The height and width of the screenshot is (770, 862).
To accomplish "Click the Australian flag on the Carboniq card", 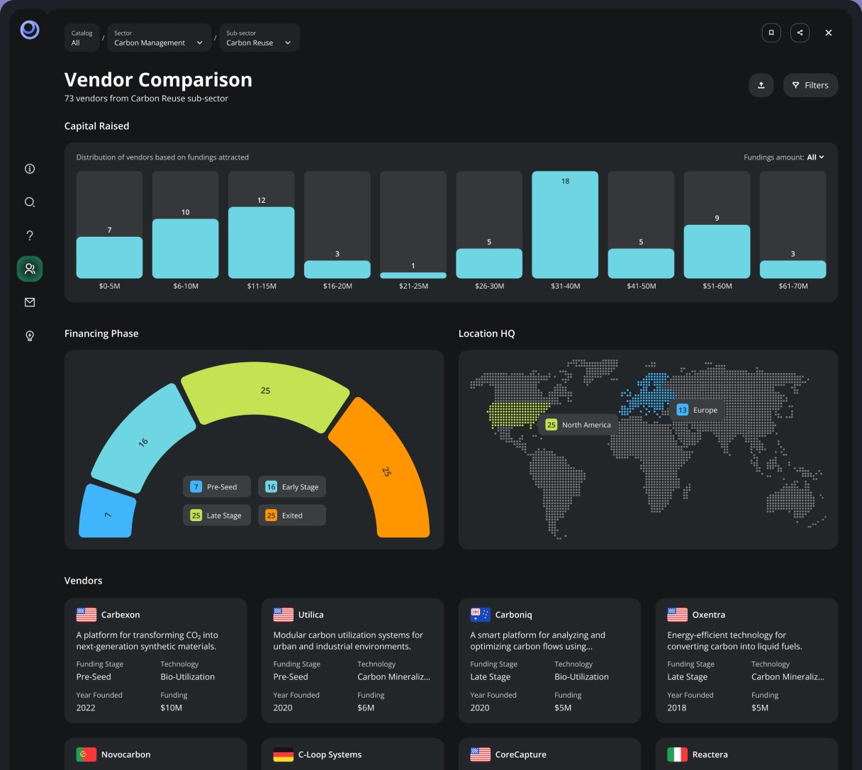I will (x=481, y=615).
